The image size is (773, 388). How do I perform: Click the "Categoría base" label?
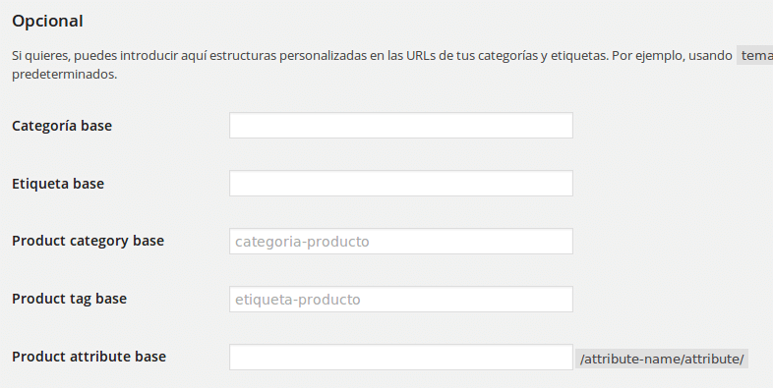coord(62,126)
